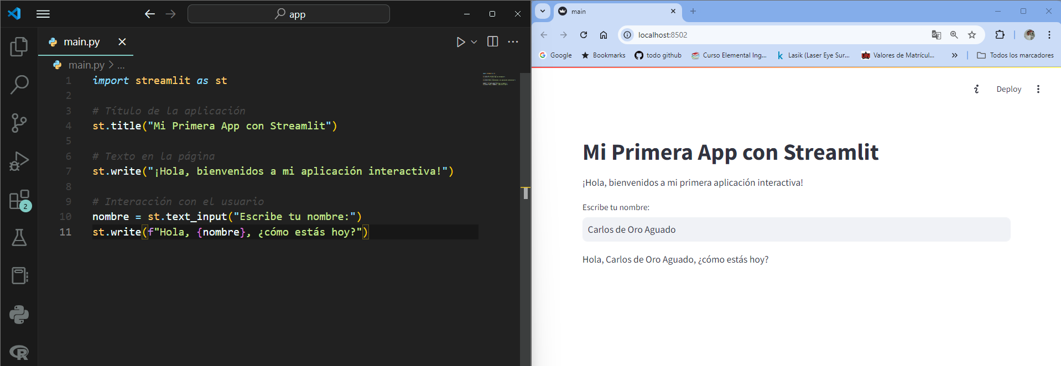Open the Extensions view with badge
1061x366 pixels.
[19, 200]
